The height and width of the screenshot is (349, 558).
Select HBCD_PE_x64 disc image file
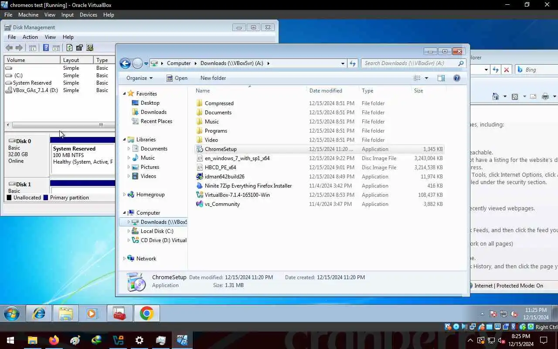pos(319,168)
